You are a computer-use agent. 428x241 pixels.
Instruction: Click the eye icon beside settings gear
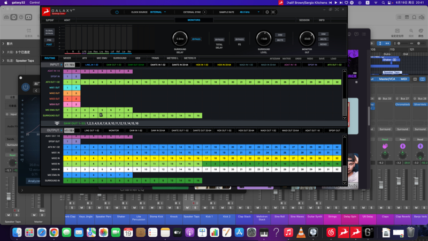pos(273,12)
